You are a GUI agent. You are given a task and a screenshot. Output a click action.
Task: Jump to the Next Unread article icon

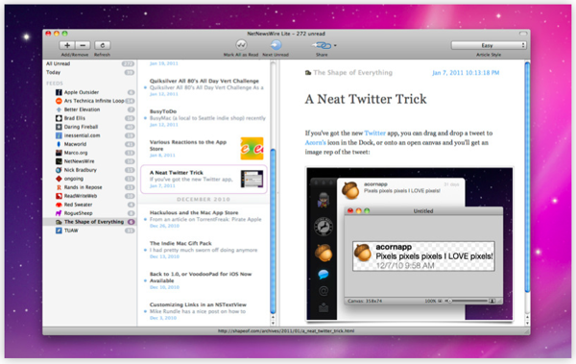pos(276,45)
